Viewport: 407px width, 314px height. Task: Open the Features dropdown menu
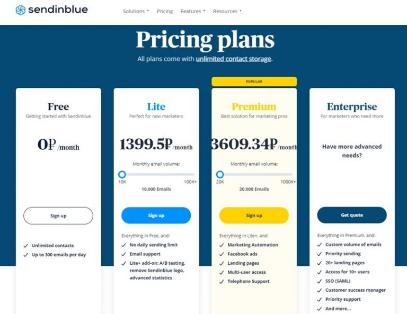point(192,11)
